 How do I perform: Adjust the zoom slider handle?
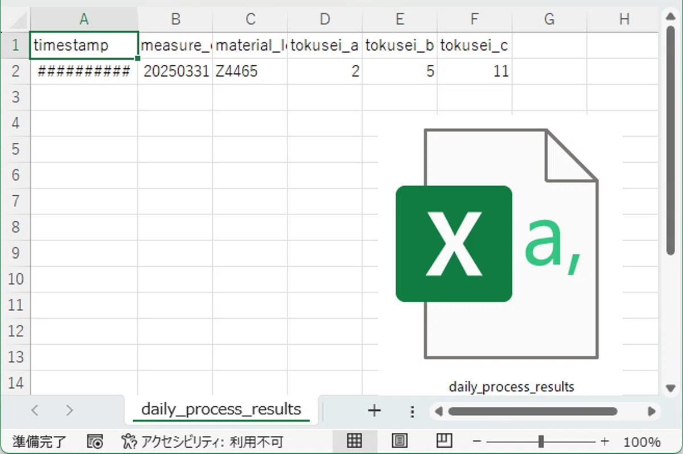[x=541, y=441]
